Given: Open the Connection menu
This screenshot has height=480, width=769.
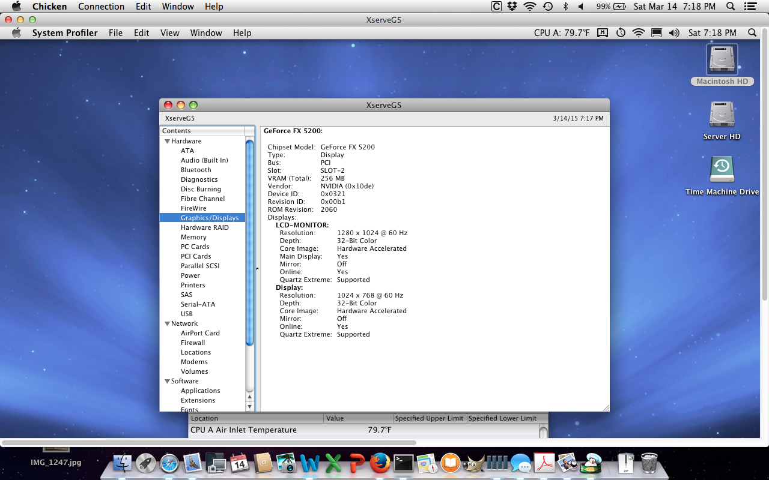Looking at the screenshot, I should [x=102, y=7].
